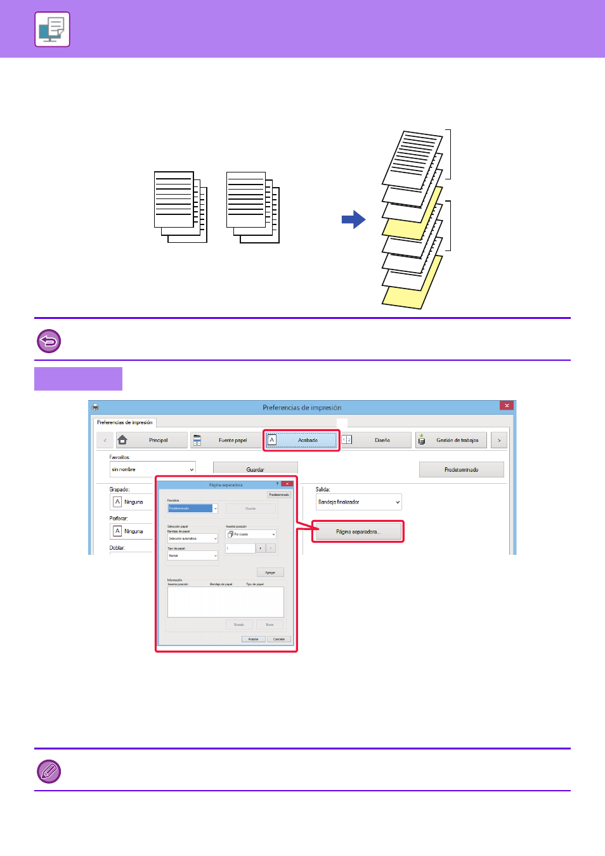Select the Acabado tab
Image resolution: width=605 pixels, height=856 pixels.
[x=302, y=440]
